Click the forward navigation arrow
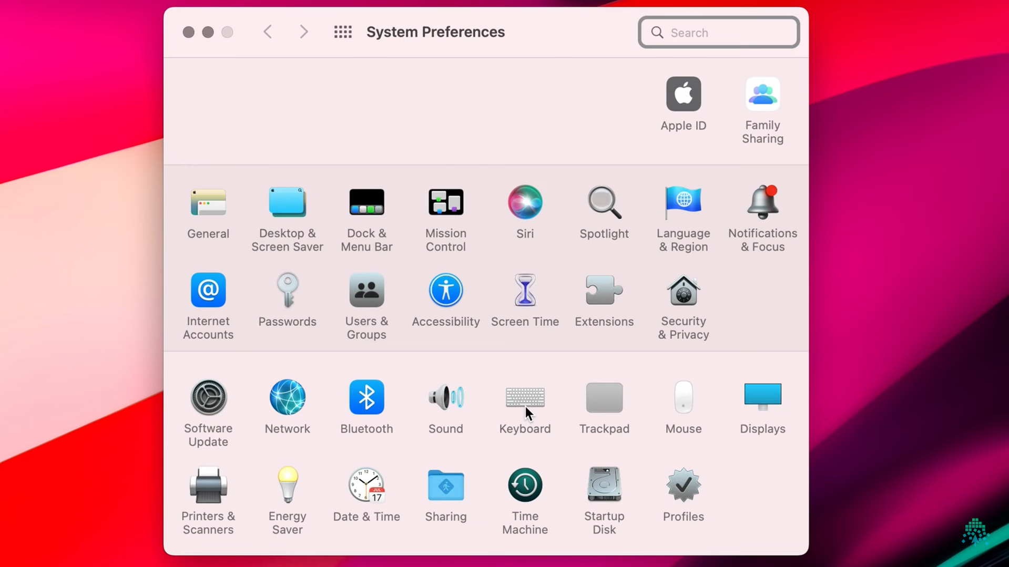The image size is (1009, 567). pyautogui.click(x=303, y=32)
